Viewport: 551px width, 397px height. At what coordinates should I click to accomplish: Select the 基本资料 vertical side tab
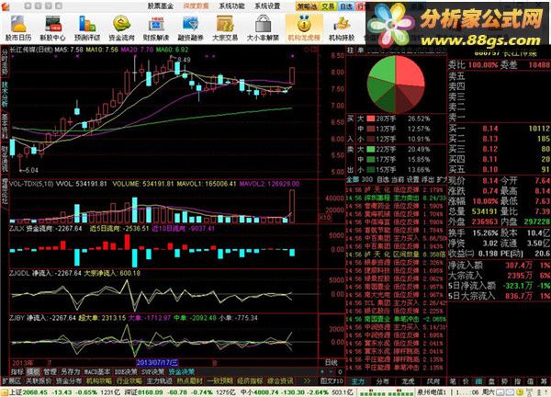pyautogui.click(x=5, y=126)
